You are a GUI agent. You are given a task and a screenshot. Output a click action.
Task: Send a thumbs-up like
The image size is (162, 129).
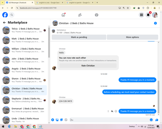coord(157,120)
